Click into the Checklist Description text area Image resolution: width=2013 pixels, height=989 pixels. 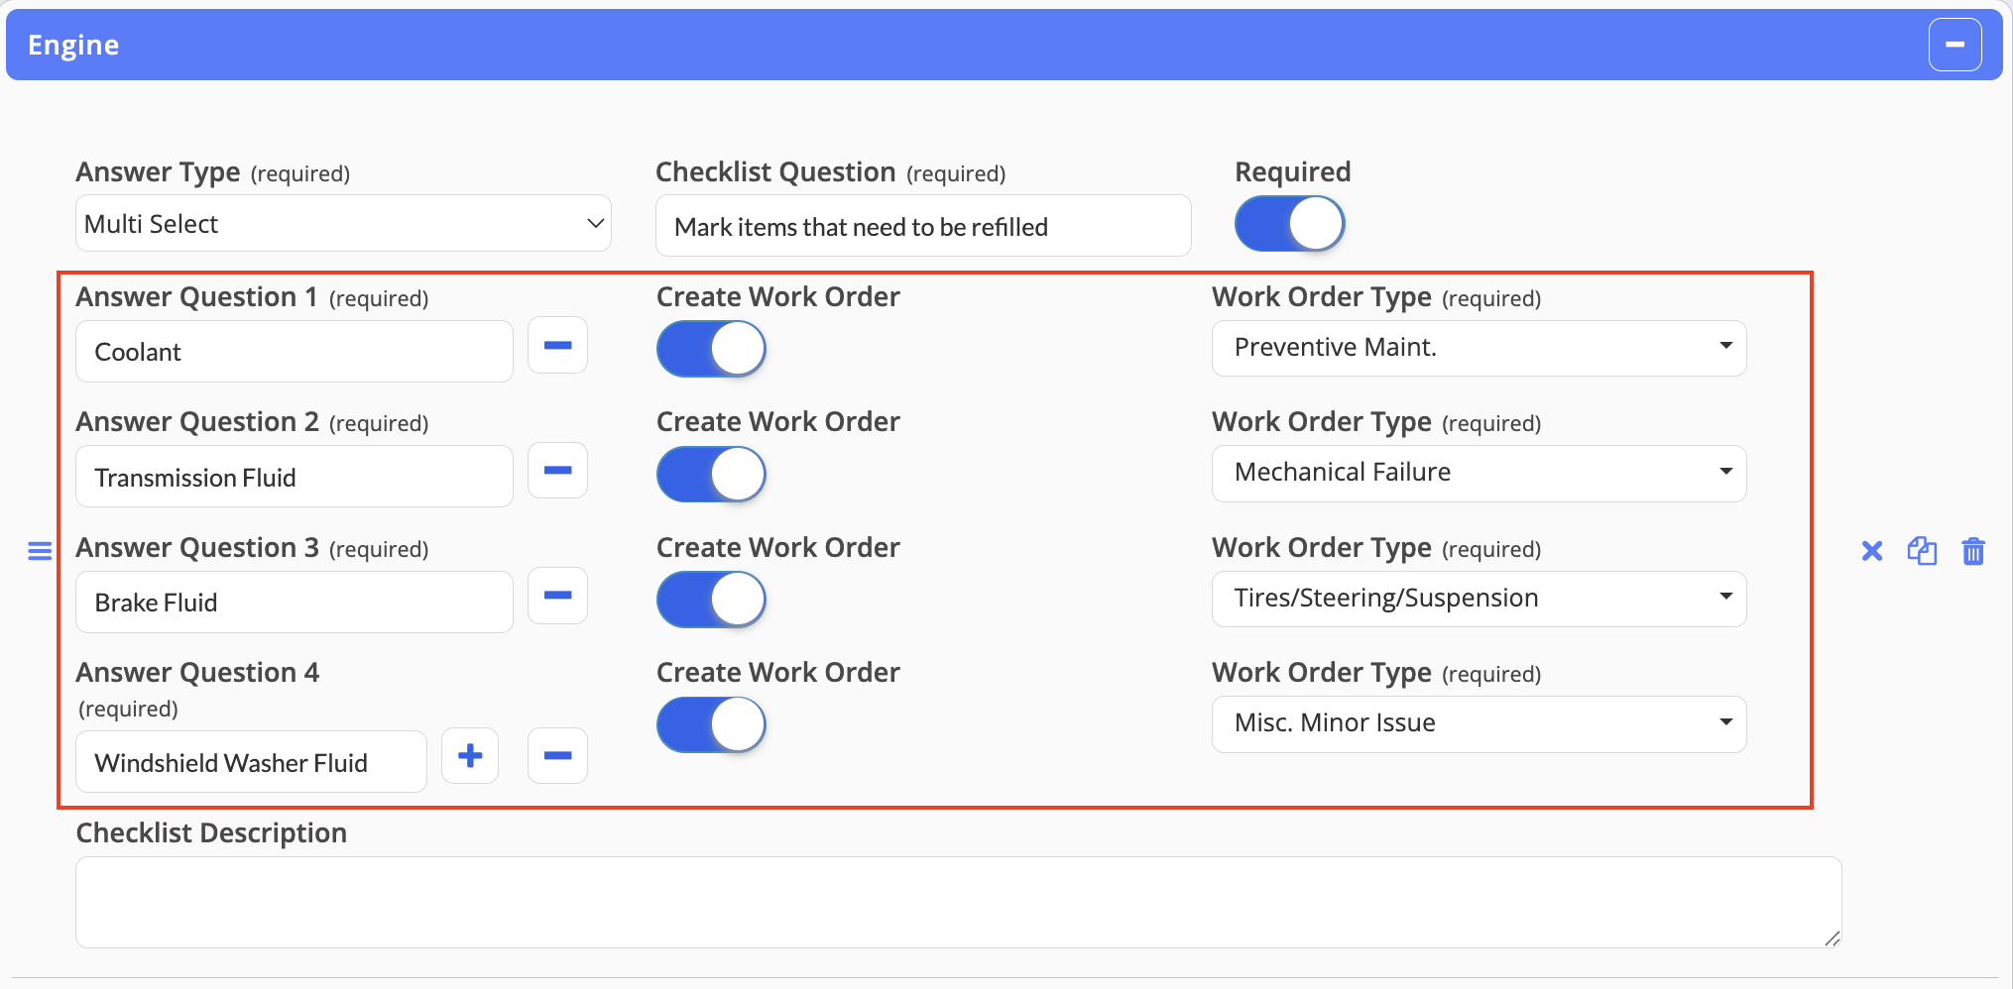[958, 902]
